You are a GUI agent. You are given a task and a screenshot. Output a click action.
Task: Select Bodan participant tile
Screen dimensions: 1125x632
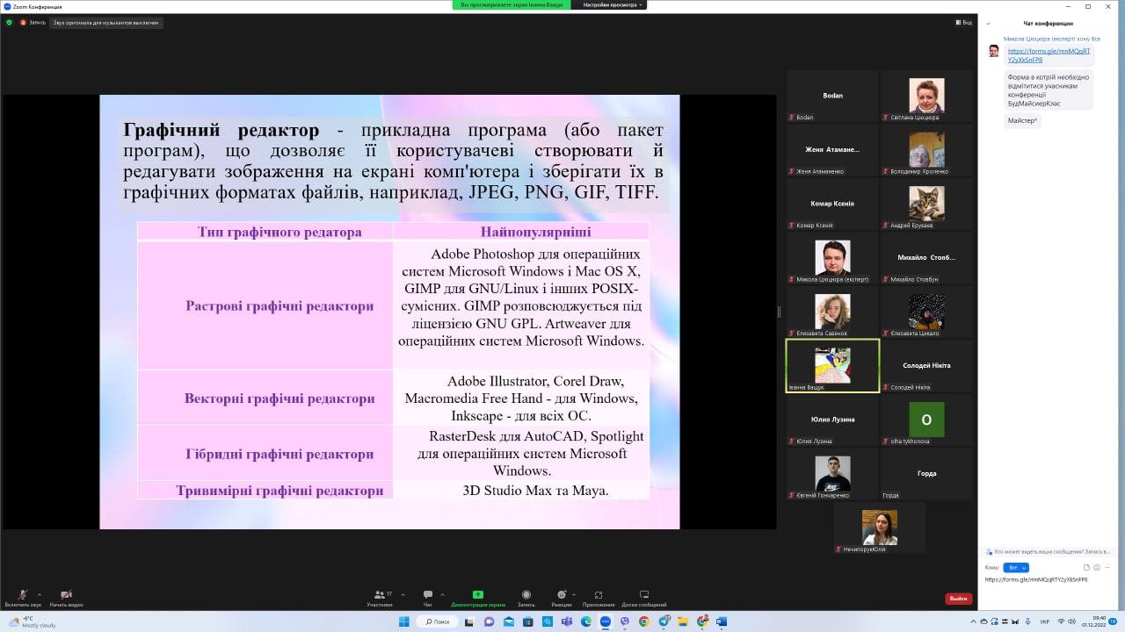(832, 96)
